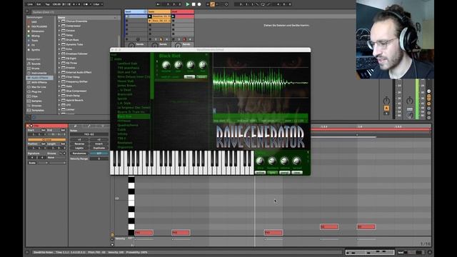Click the Link button in the control bar
This screenshot has width=457, height=257.
(30, 4)
